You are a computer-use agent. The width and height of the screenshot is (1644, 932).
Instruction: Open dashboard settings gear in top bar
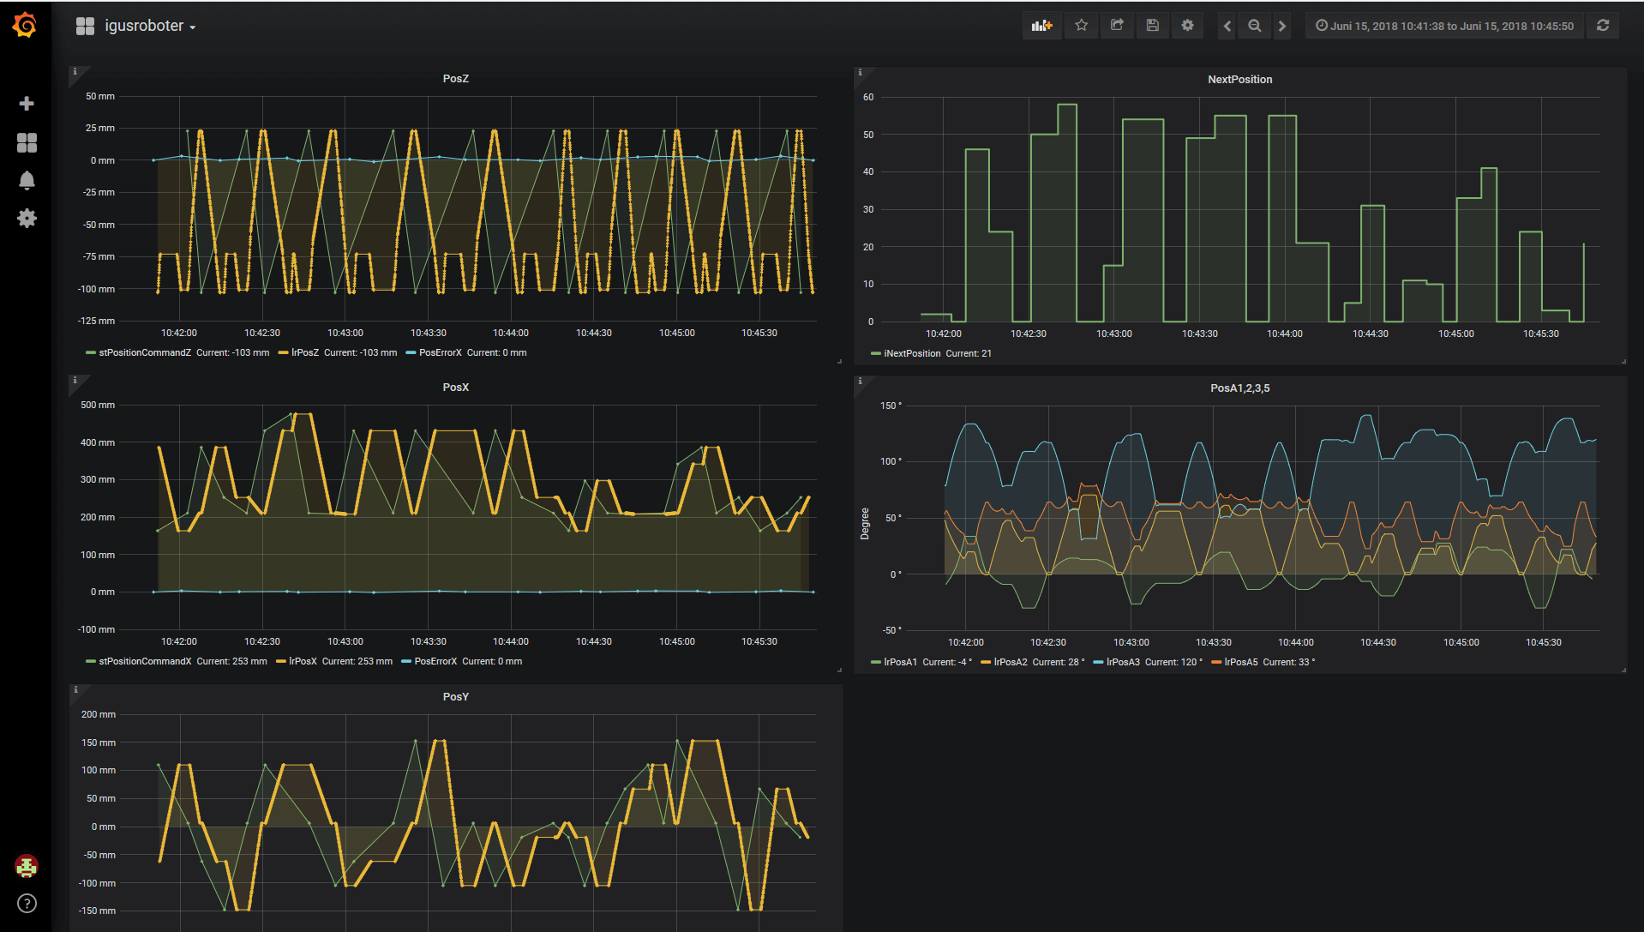[1188, 26]
